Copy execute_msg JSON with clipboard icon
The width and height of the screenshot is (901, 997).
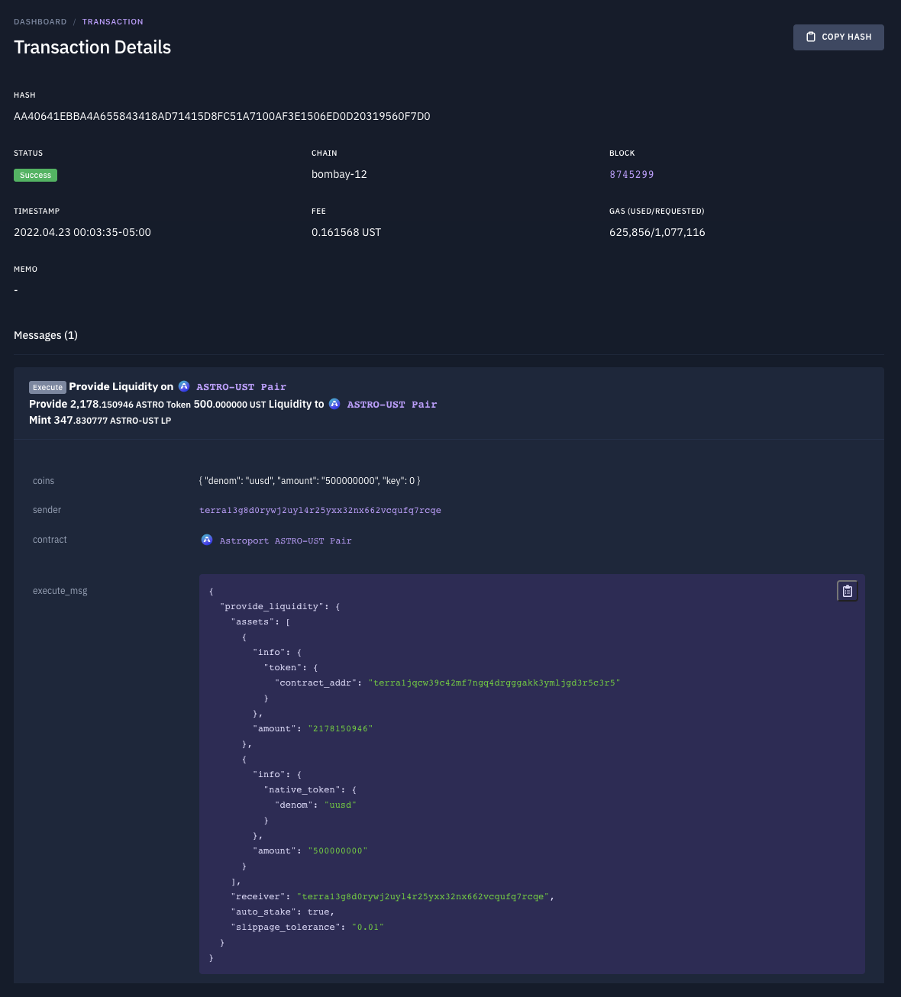coord(848,591)
